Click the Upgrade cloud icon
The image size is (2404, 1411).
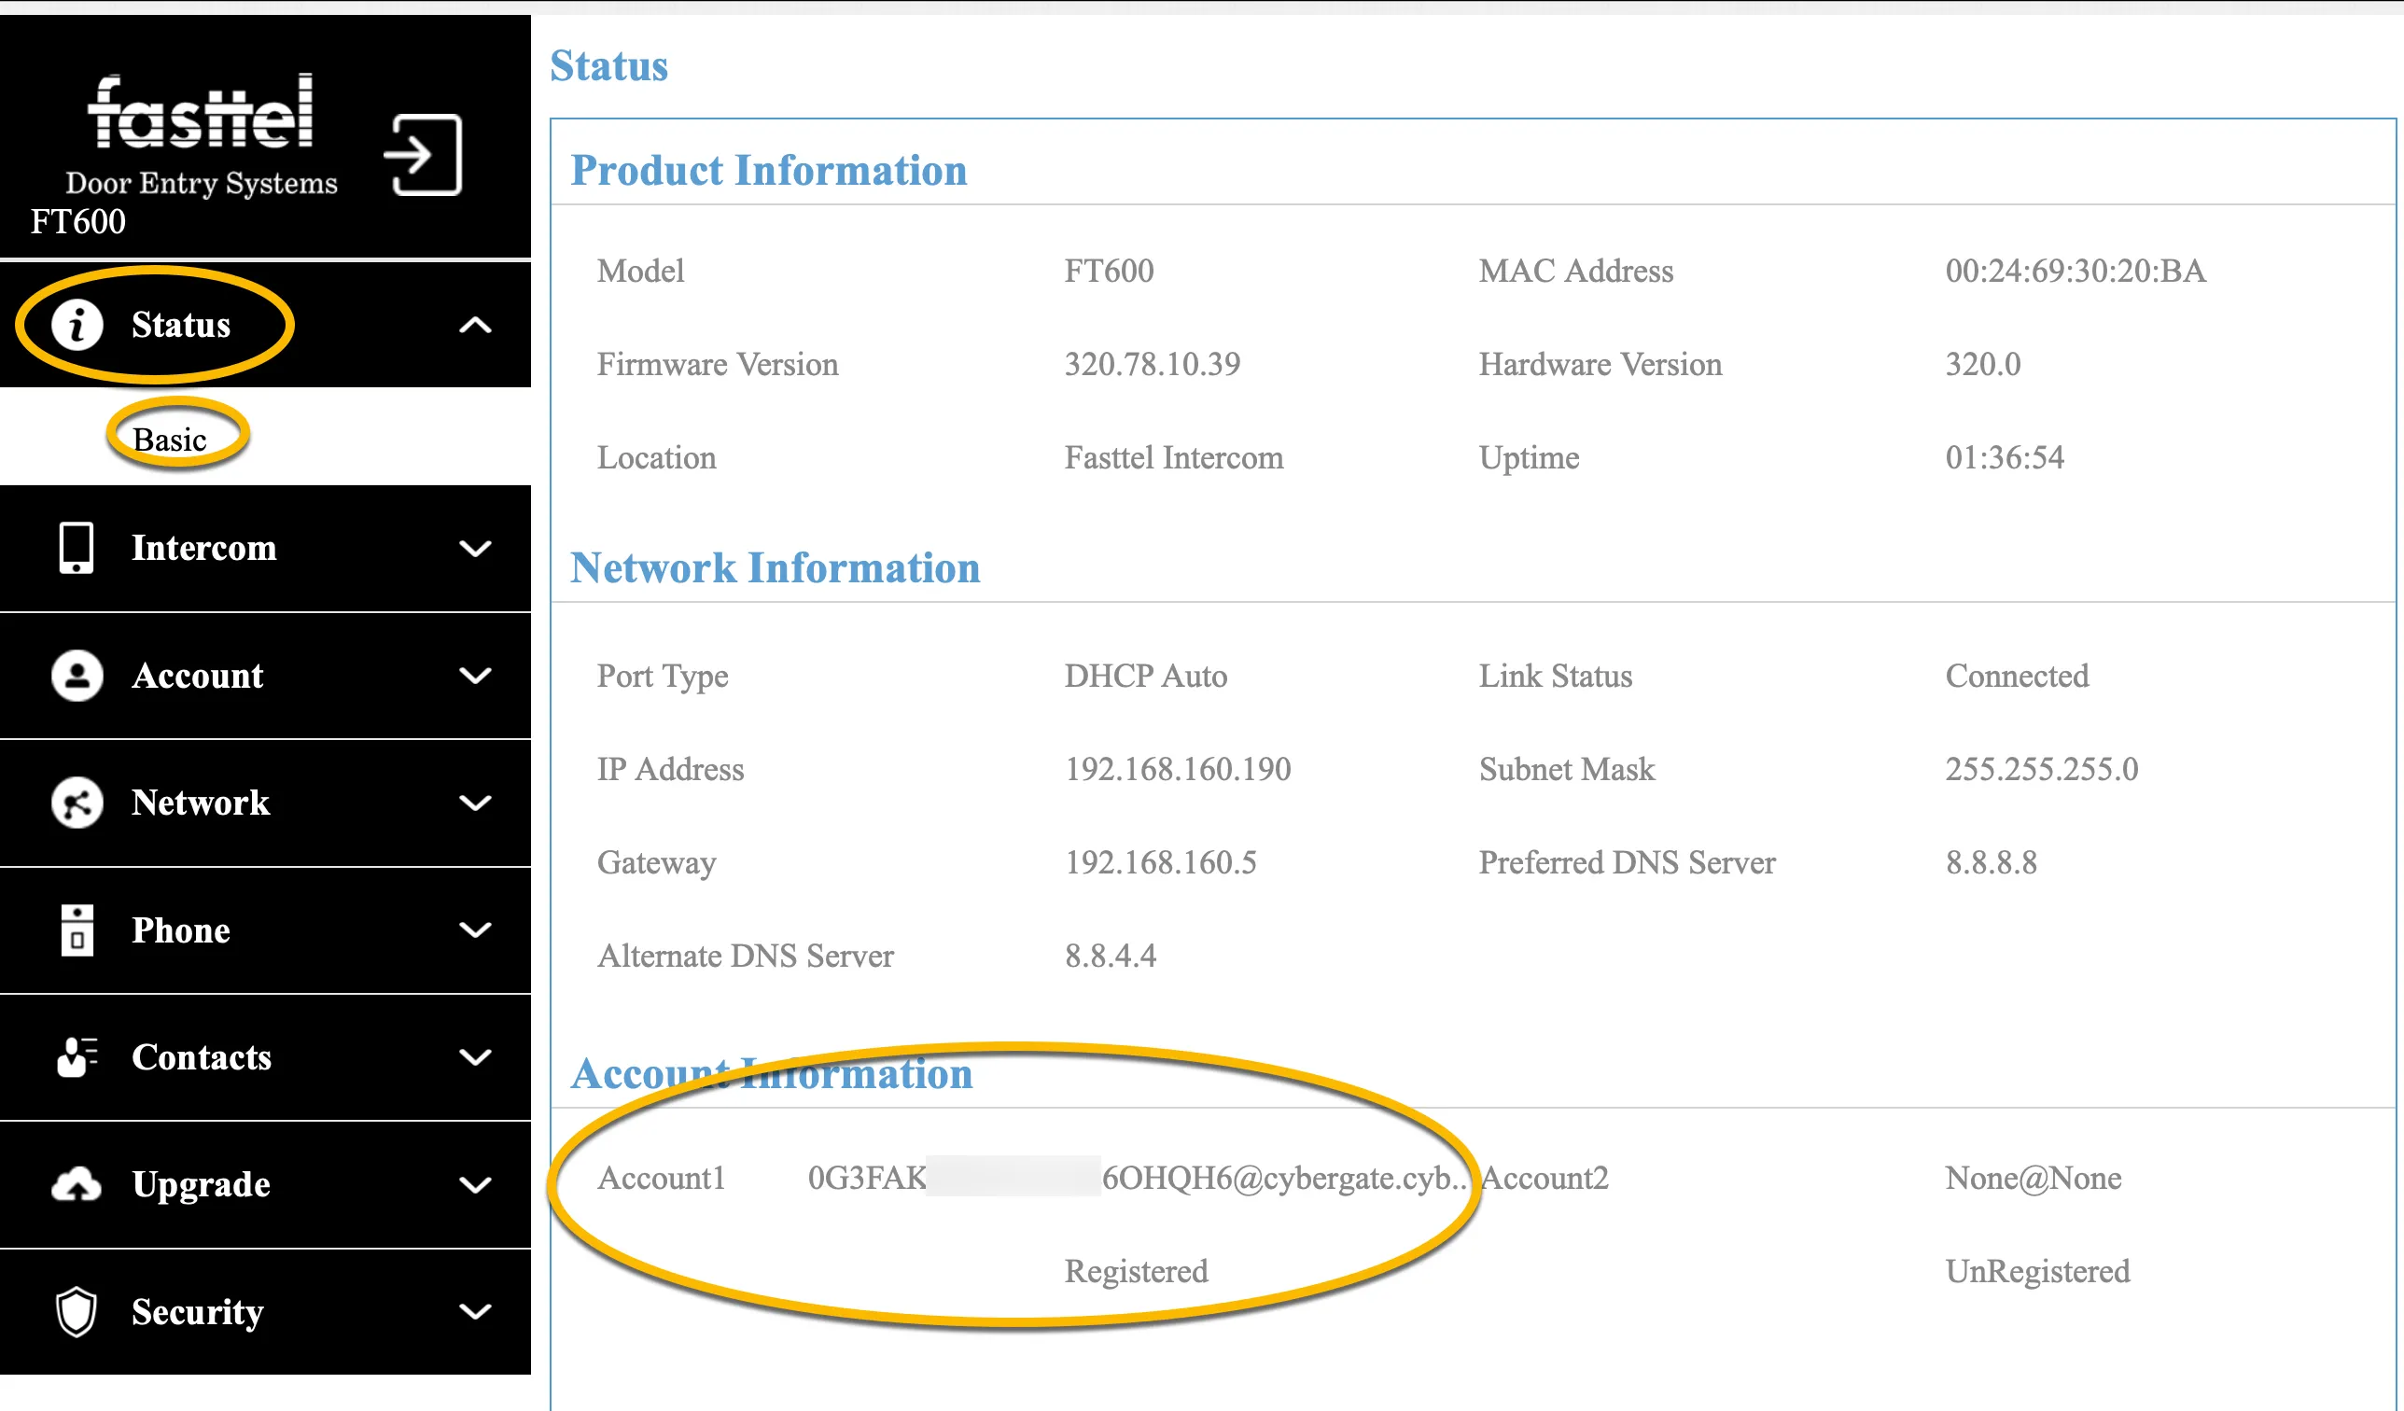coord(77,1184)
